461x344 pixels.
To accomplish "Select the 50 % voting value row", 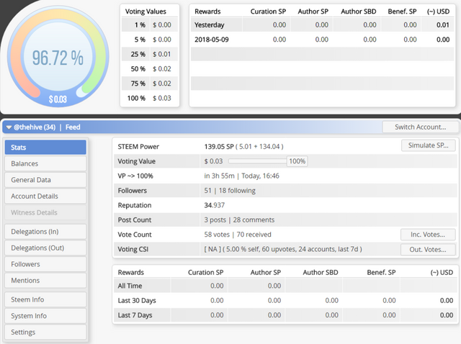I will pyautogui.click(x=150, y=69).
